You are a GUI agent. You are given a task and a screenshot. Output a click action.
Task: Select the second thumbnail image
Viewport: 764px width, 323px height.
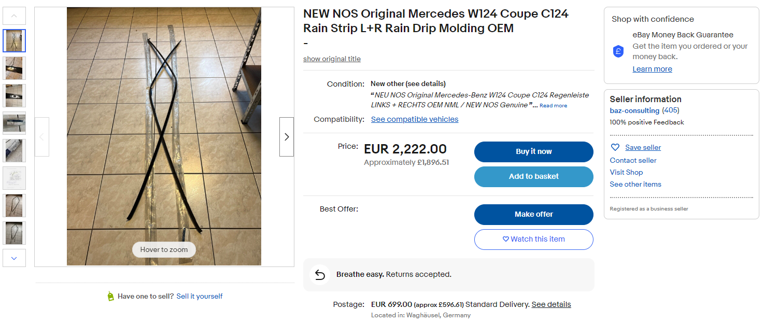tap(15, 68)
